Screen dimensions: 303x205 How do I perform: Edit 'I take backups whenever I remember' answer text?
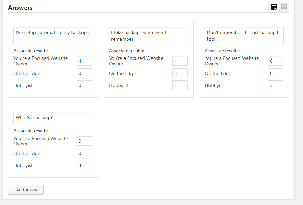pyautogui.click(x=148, y=35)
